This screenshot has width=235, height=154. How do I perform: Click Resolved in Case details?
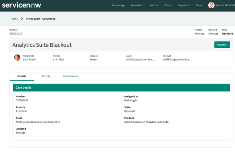(129, 111)
